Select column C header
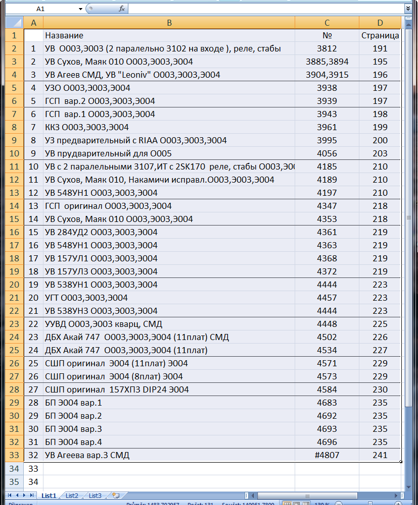The width and height of the screenshot is (418, 505). point(327,23)
